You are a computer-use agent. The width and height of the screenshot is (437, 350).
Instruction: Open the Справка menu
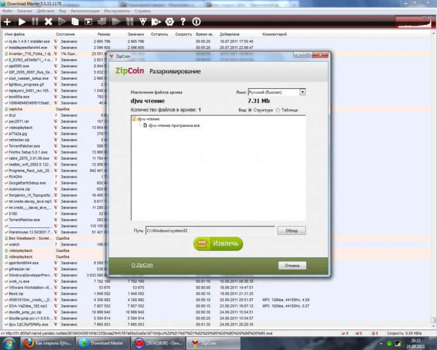[x=142, y=11]
